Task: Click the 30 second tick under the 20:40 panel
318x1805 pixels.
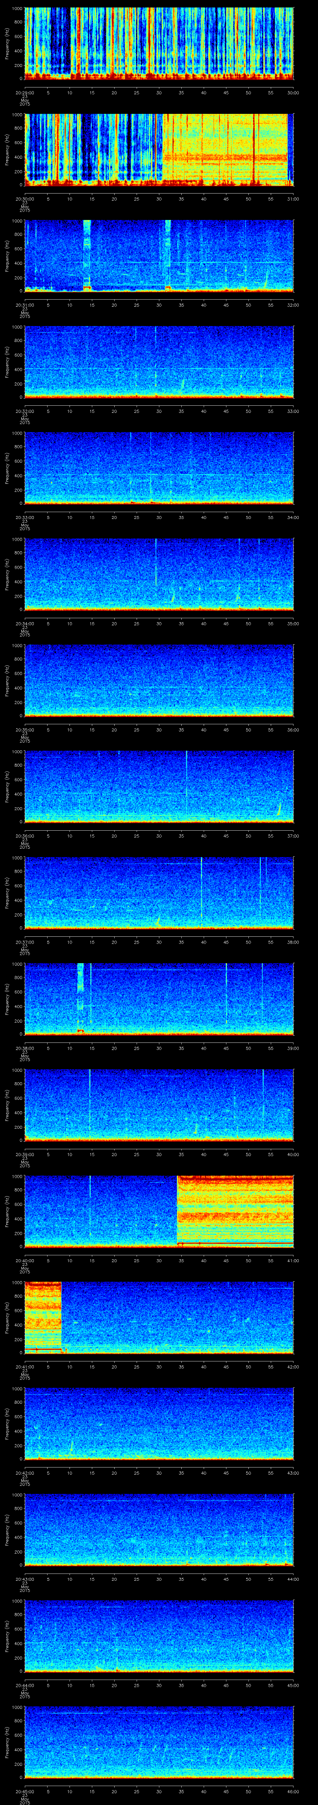Action: (x=159, y=1261)
